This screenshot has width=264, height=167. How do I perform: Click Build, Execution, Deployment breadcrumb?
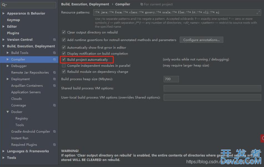tap(85, 4)
